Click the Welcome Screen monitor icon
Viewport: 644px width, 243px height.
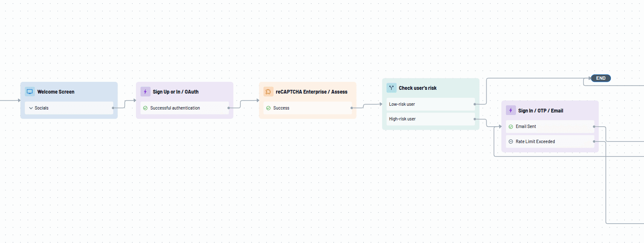[30, 91]
